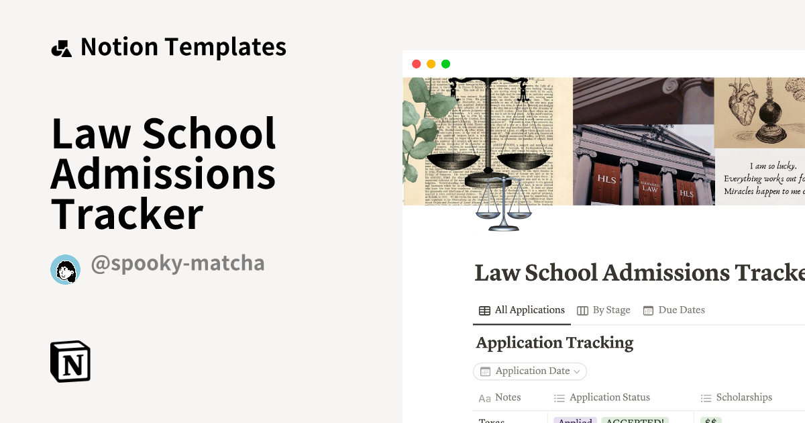
Task: Switch to the By Stage tab
Action: click(x=611, y=310)
